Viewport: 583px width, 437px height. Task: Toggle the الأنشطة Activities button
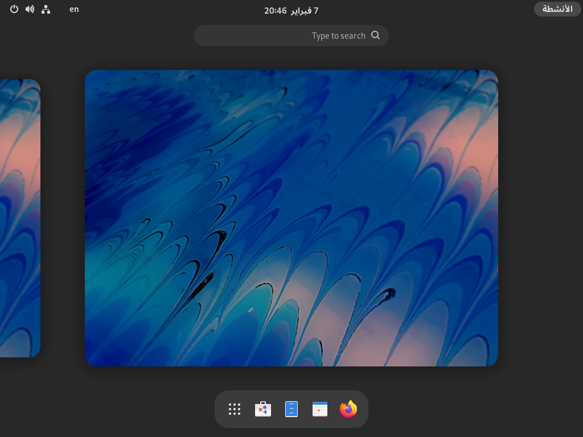[557, 9]
